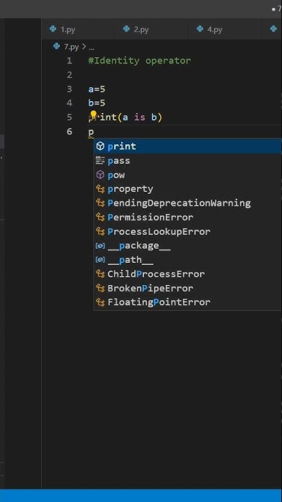
Task: Click the Python icon on the 2.py tab
Action: pyautogui.click(x=126, y=29)
